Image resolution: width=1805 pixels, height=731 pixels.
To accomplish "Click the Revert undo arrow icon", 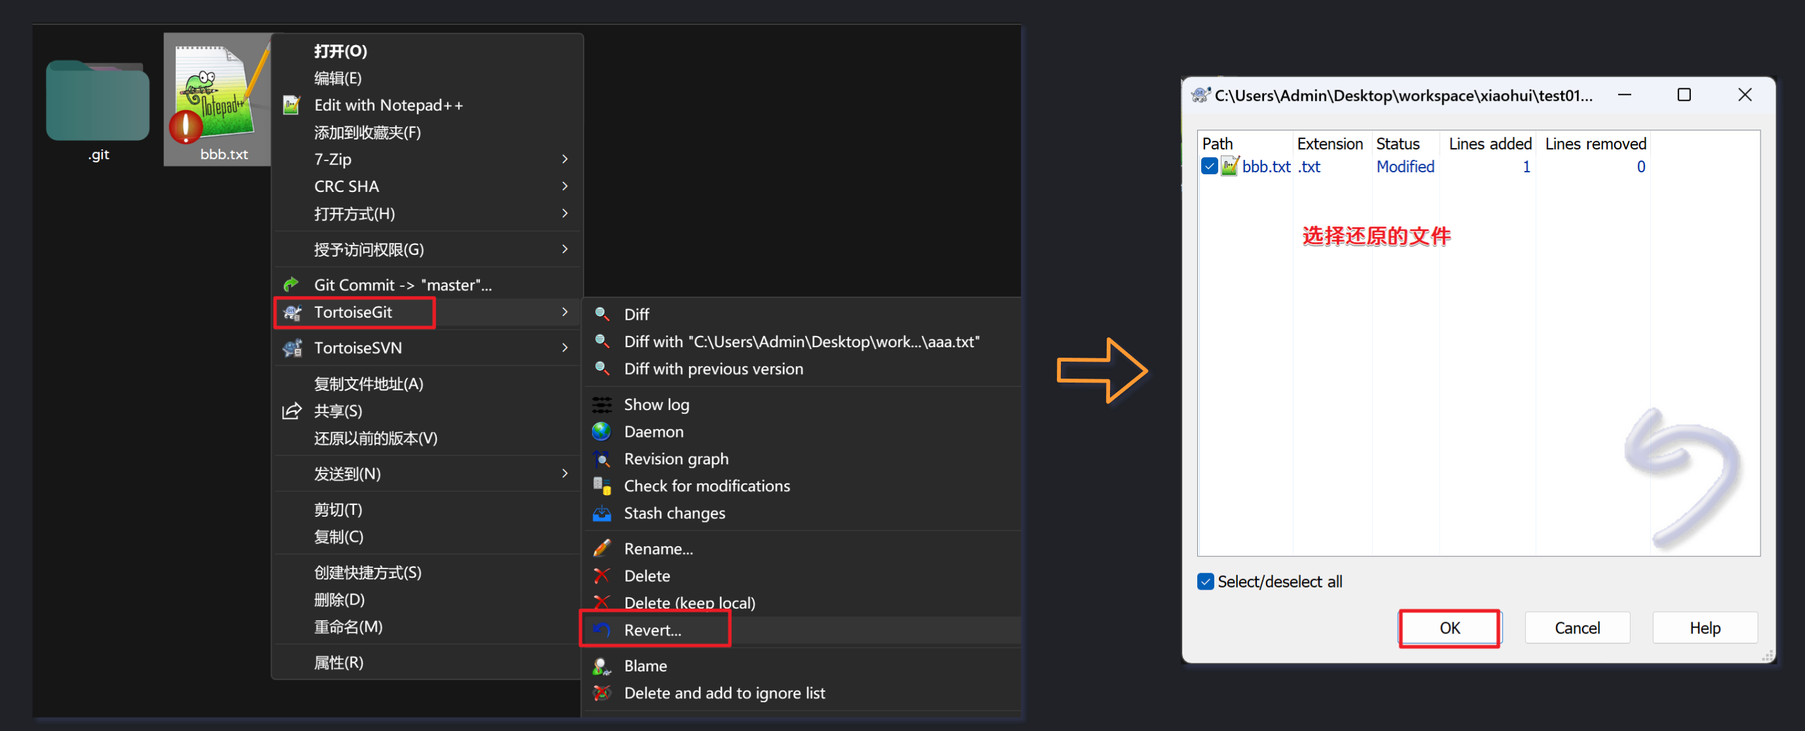I will pyautogui.click(x=601, y=629).
